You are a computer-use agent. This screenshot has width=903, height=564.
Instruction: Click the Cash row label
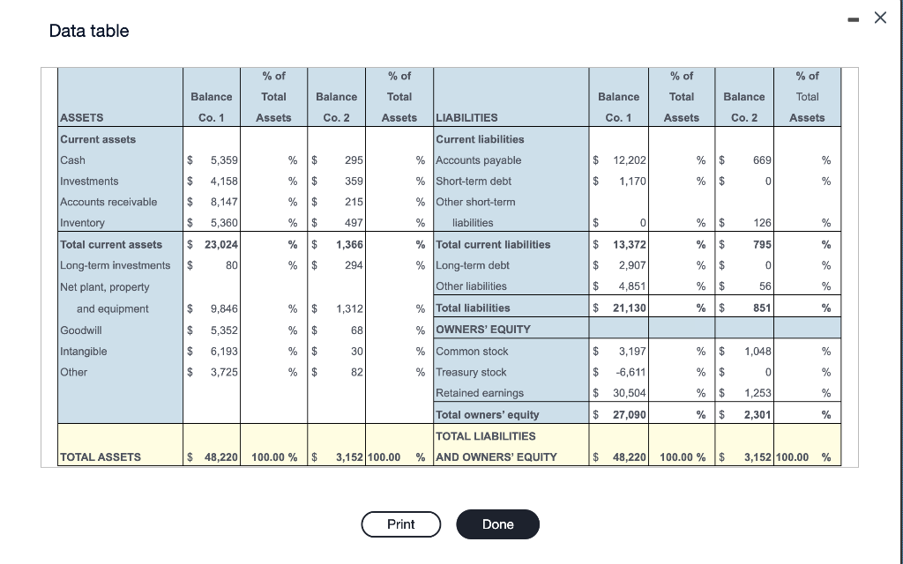(71, 160)
